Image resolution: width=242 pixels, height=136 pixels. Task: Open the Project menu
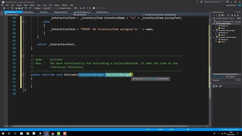[19, 5]
